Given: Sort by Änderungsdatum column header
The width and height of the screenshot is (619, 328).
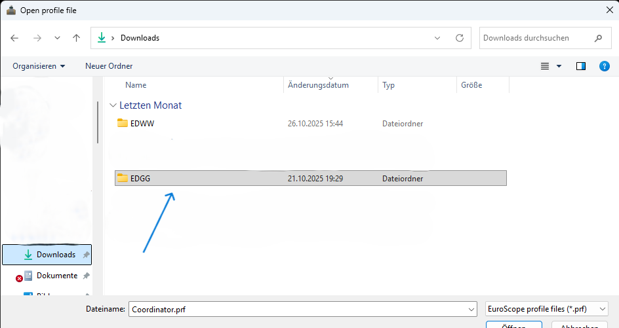Looking at the screenshot, I should coord(318,85).
